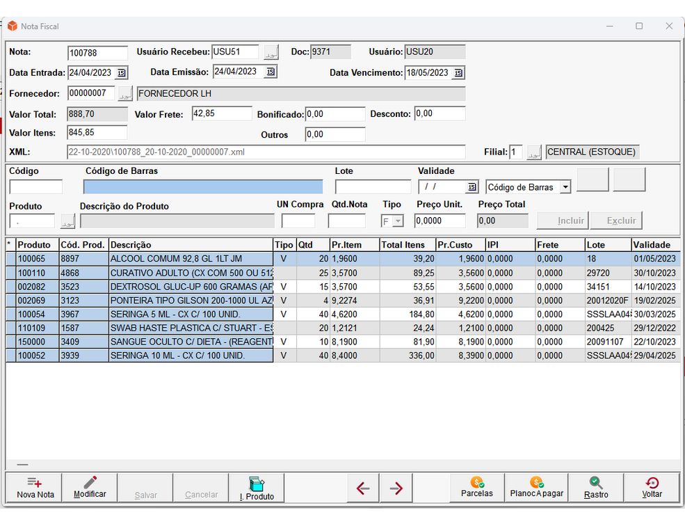685x526 pixels.
Task: Open Fornecedor lookup button
Action: pos(125,94)
